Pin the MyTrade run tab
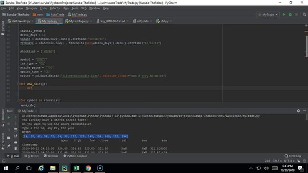Screen dimensions: 308x173 pyautogui.click(x=9, y=146)
